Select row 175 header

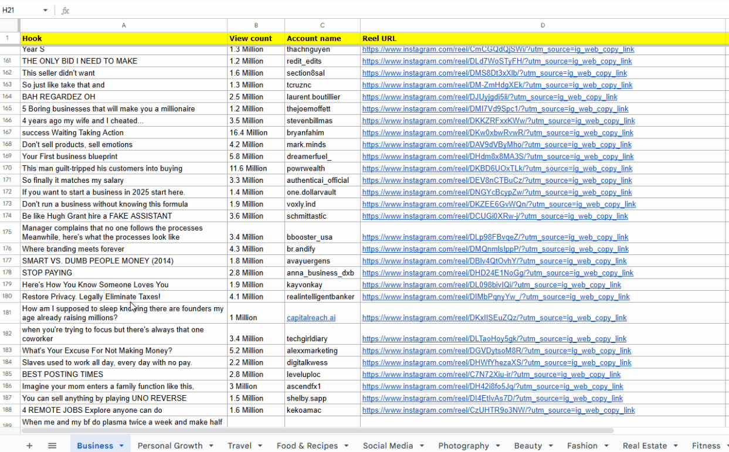coord(8,232)
